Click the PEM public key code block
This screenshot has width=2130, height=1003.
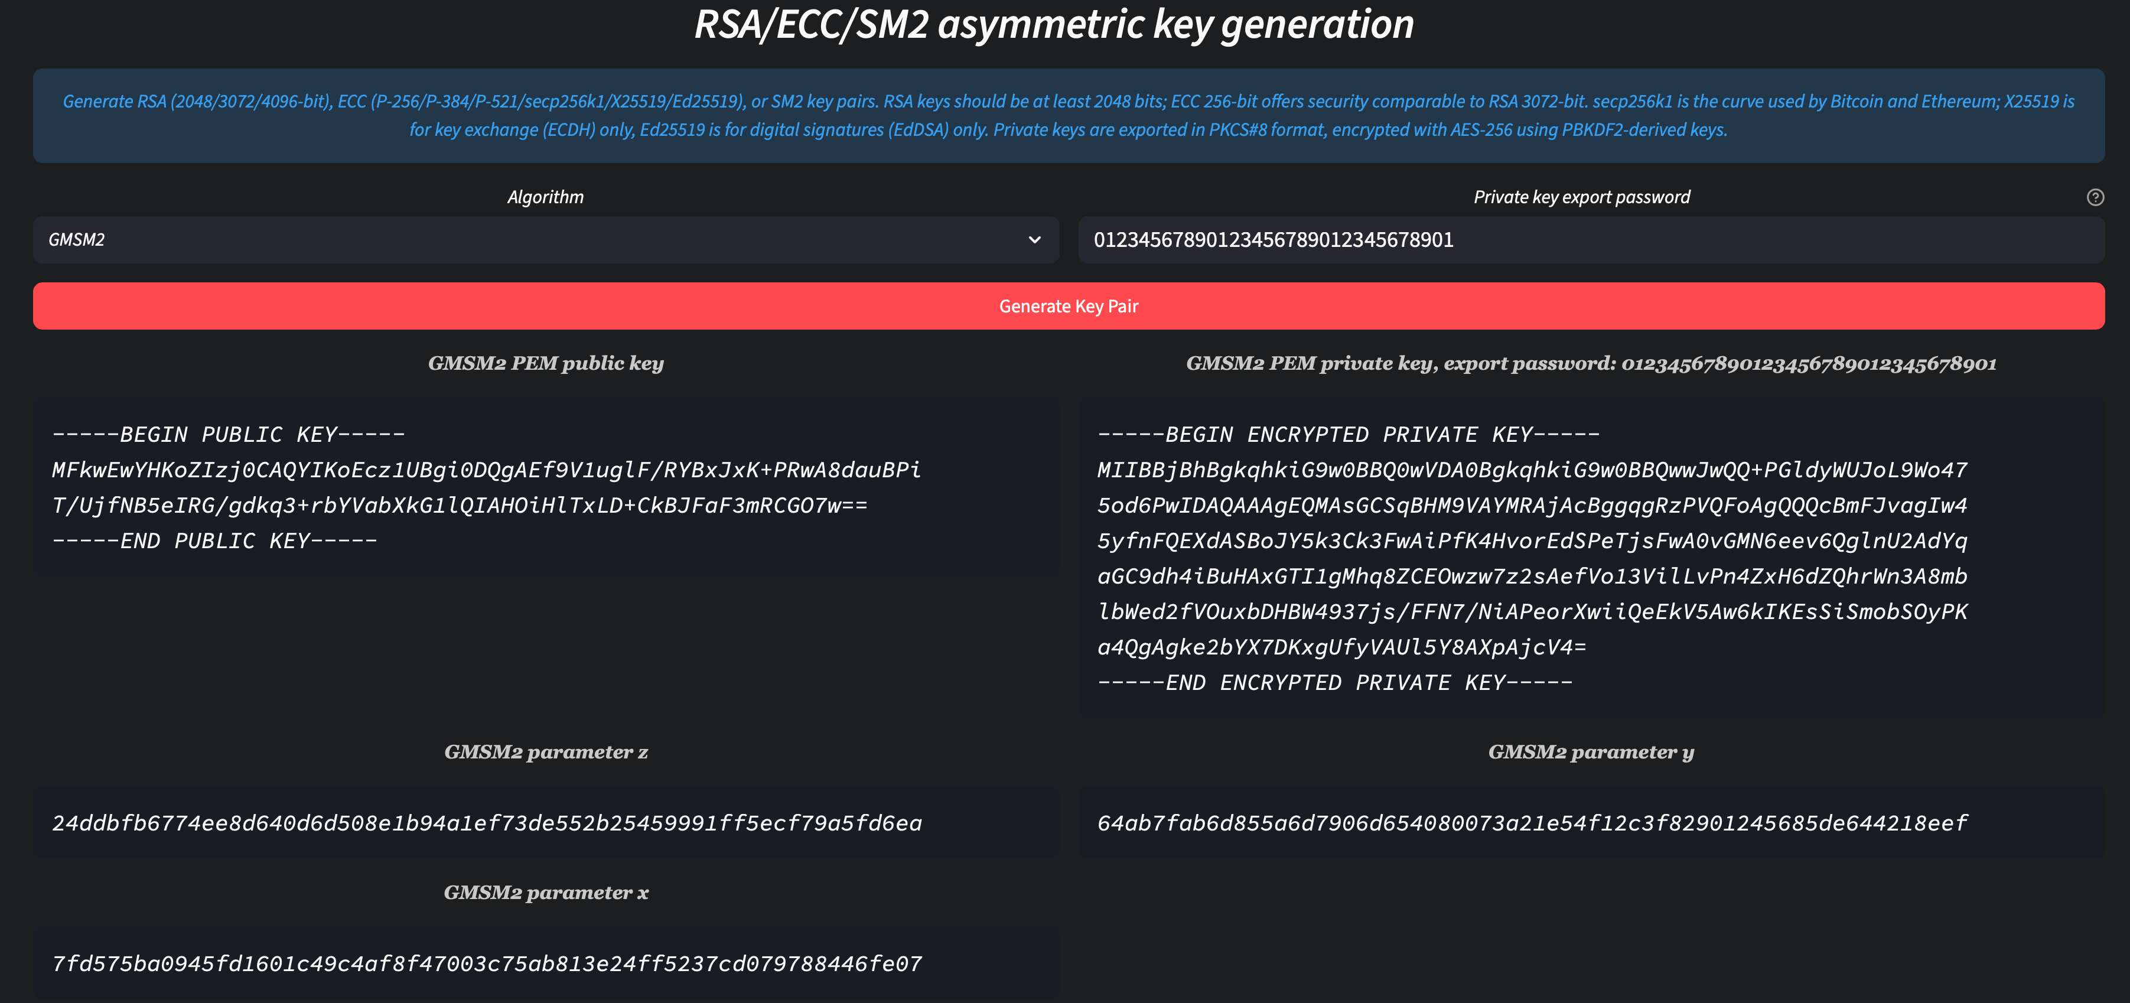pos(546,487)
